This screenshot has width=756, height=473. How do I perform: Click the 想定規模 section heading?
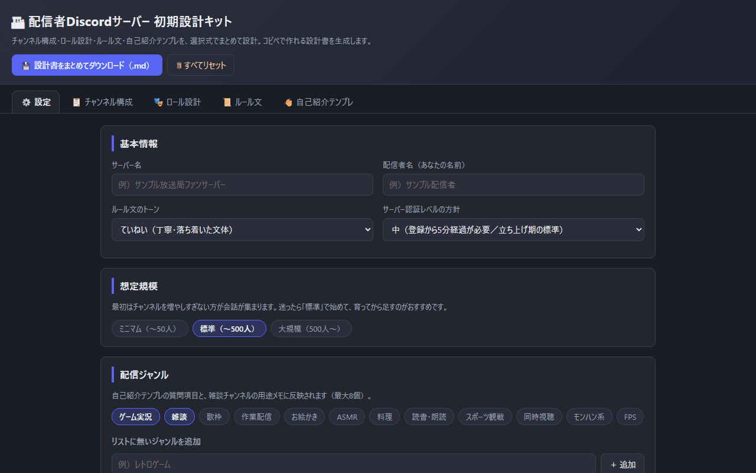(x=139, y=286)
